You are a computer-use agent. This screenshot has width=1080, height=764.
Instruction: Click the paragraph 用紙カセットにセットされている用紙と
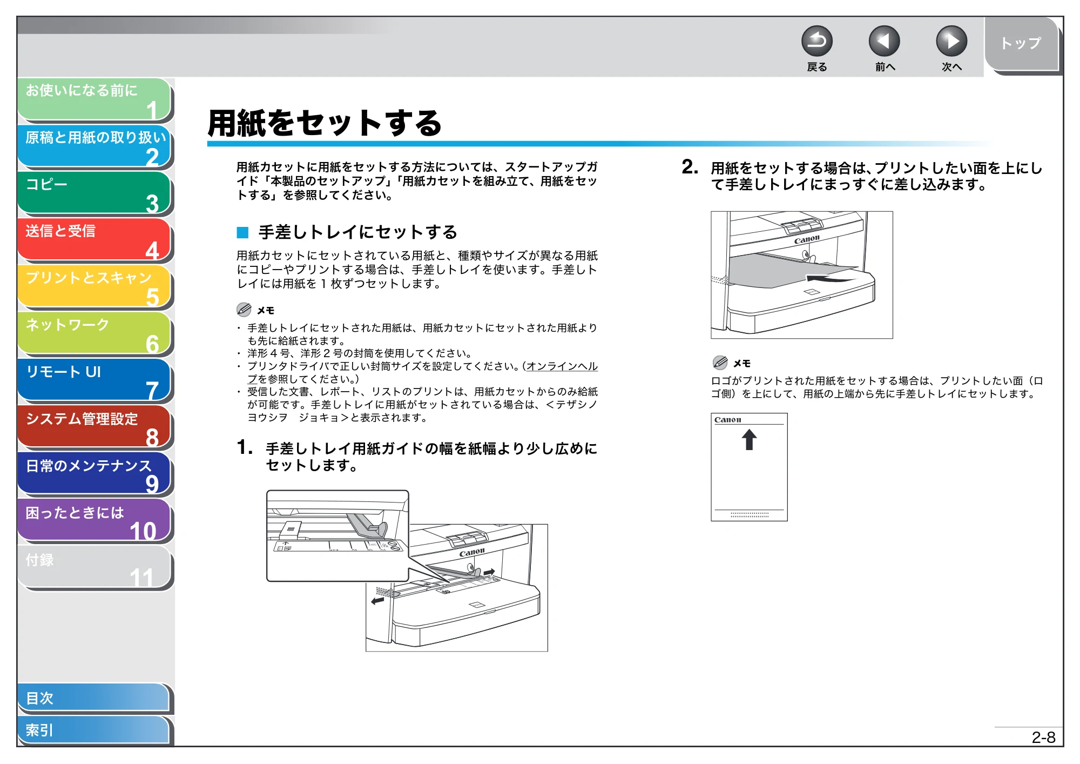[x=417, y=270]
